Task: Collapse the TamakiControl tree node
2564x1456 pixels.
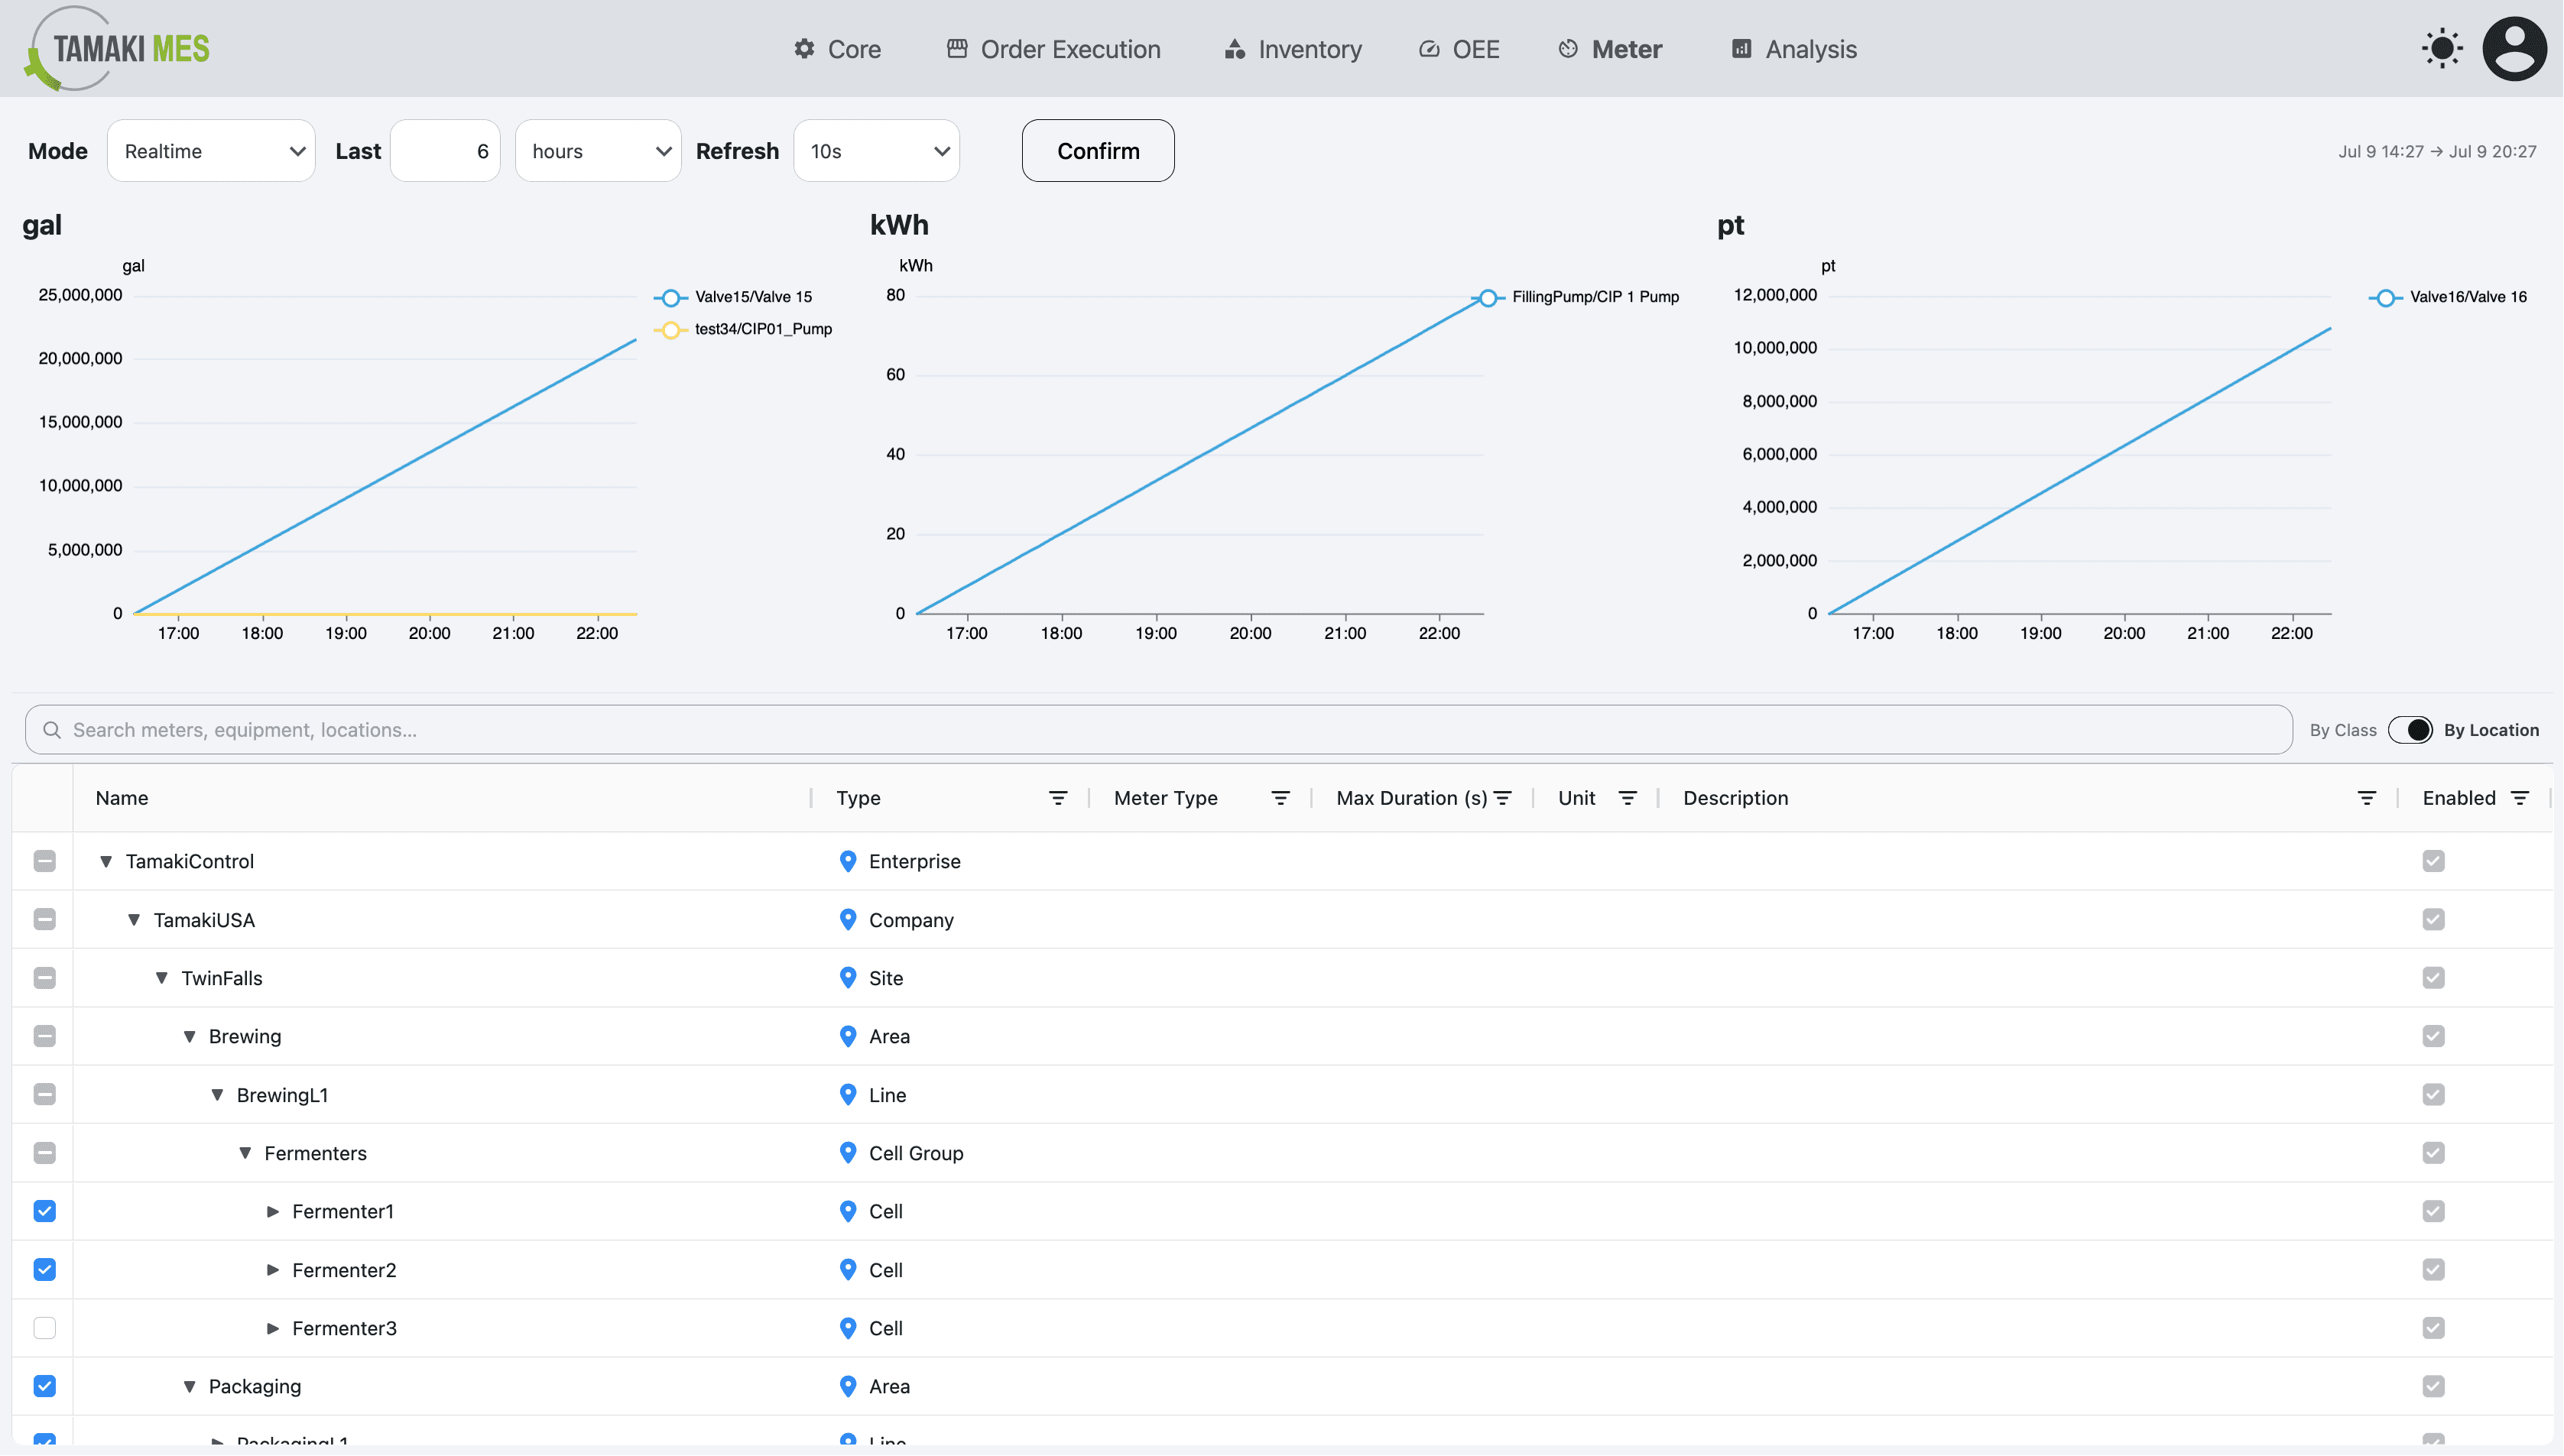Action: click(x=105, y=861)
